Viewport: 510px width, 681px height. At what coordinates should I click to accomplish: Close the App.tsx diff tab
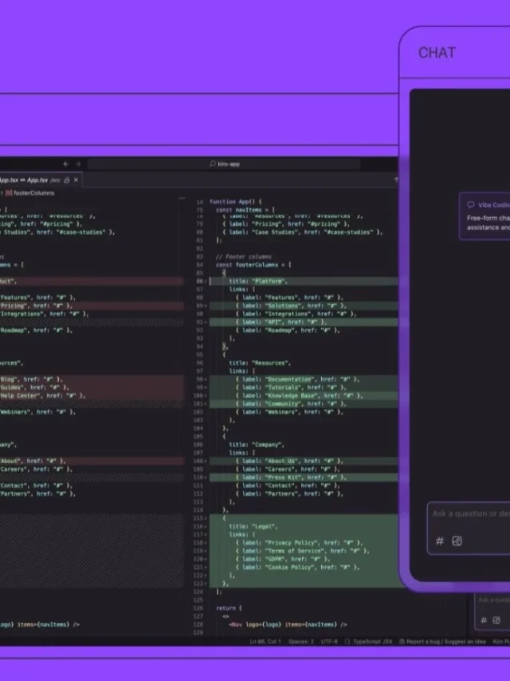(x=76, y=180)
